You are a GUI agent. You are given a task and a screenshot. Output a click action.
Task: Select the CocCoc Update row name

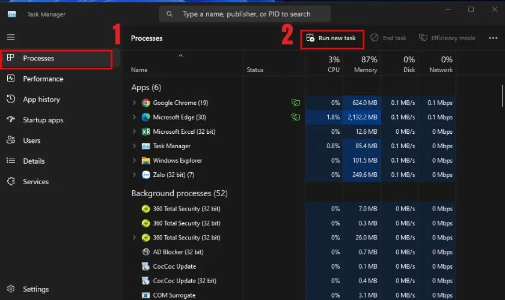tap(174, 266)
